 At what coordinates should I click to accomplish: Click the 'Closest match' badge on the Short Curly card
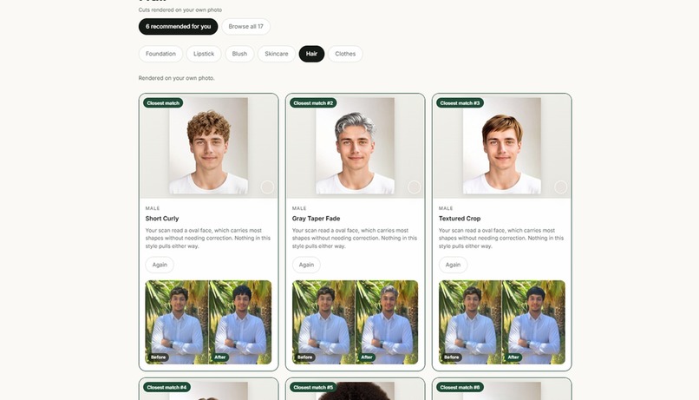(163, 103)
